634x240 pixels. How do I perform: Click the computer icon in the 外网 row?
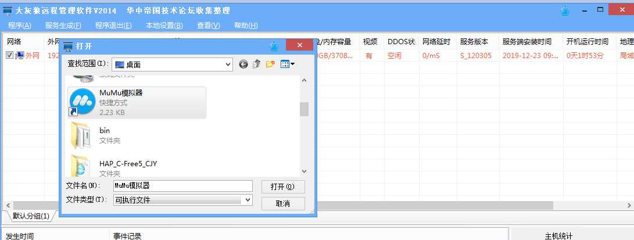pos(19,56)
